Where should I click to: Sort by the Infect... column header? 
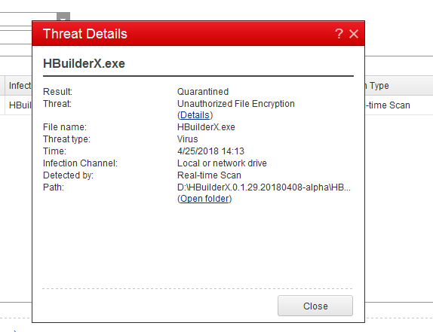tap(18, 86)
